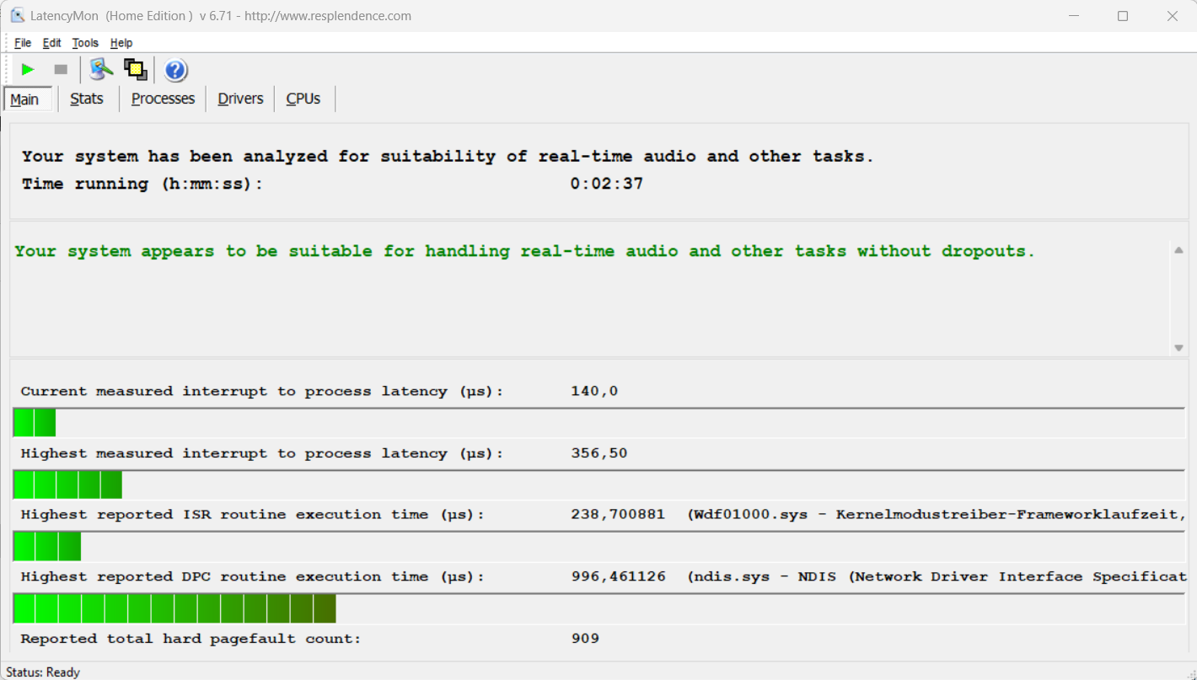1197x680 pixels.
Task: Switch to the CPUs tab
Action: pos(303,99)
